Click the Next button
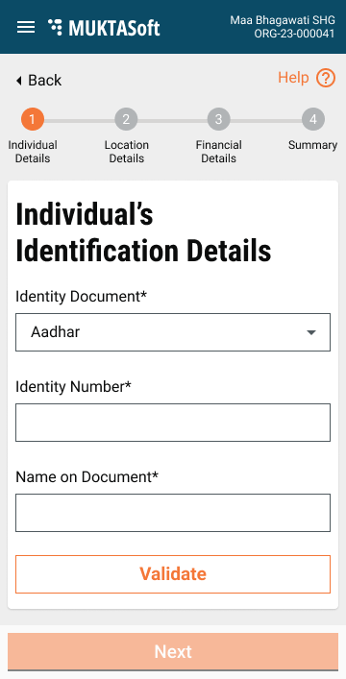This screenshot has height=679, width=346. coord(173,652)
